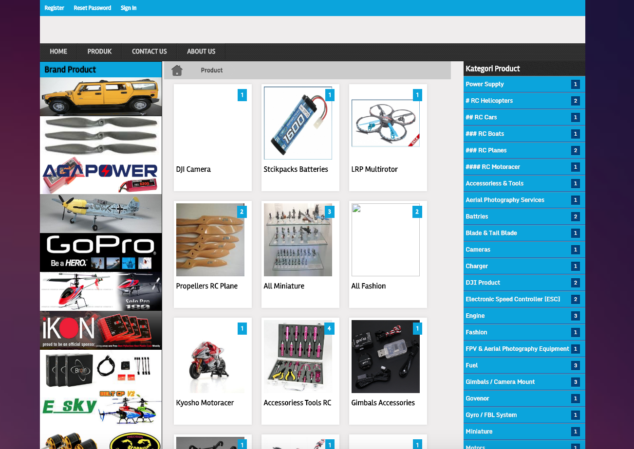
Task: Select the AGA Power brand logo
Action: pos(101,175)
